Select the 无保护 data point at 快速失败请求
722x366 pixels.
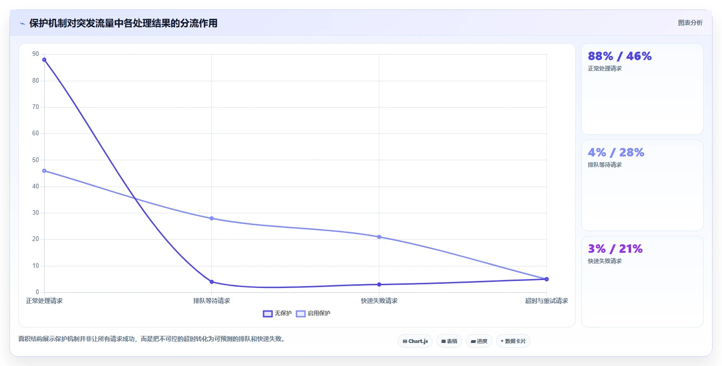point(379,284)
